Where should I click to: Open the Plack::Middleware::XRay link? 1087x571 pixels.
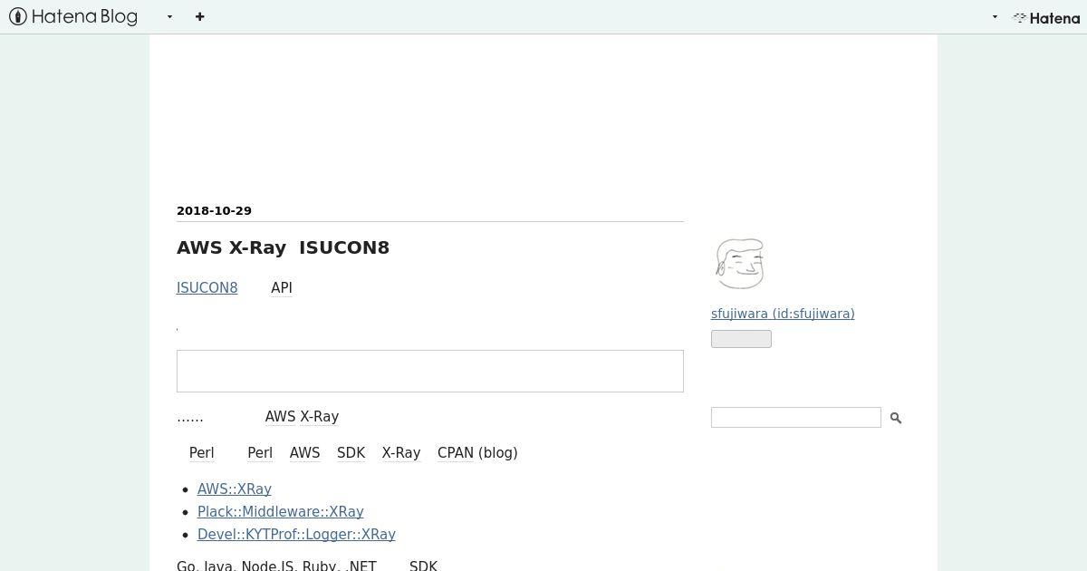click(x=281, y=511)
